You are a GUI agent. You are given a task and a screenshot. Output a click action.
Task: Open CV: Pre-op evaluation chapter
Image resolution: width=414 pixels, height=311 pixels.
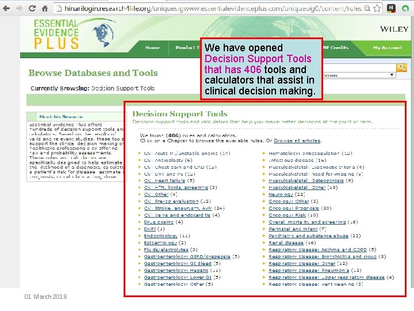(171, 201)
